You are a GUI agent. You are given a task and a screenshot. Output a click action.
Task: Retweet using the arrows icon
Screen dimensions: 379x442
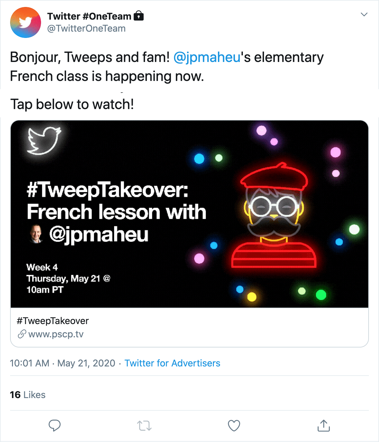coord(144,426)
